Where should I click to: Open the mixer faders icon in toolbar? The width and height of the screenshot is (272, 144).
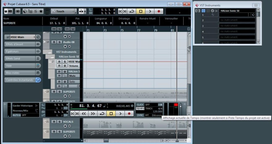[36, 11]
